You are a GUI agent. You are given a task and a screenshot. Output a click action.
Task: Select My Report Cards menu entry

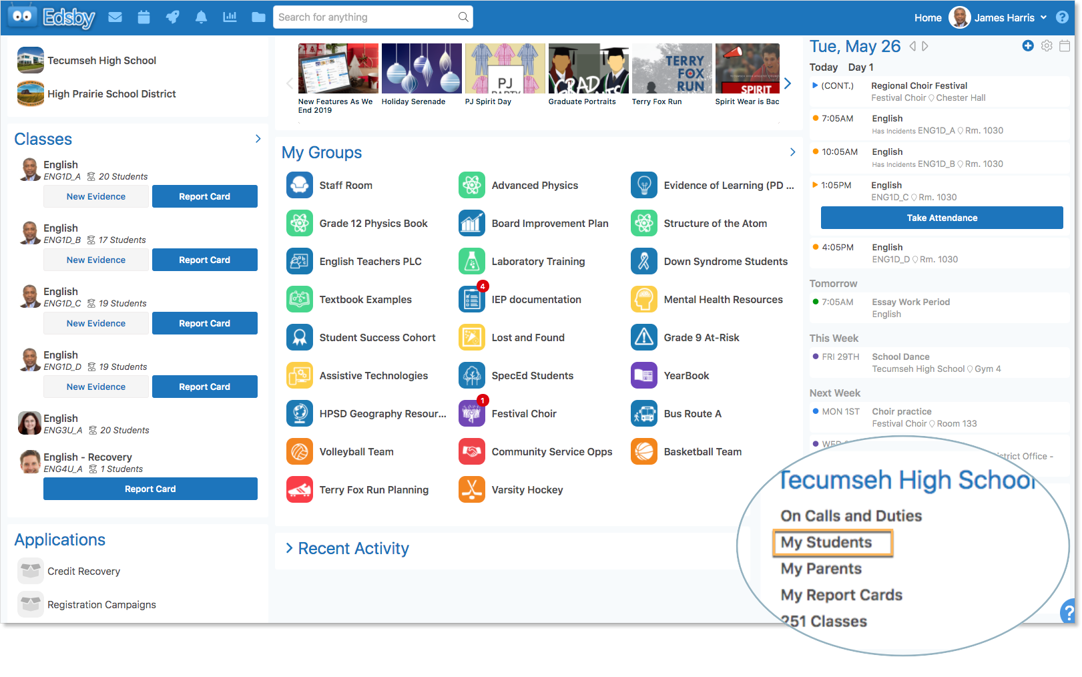point(841,595)
